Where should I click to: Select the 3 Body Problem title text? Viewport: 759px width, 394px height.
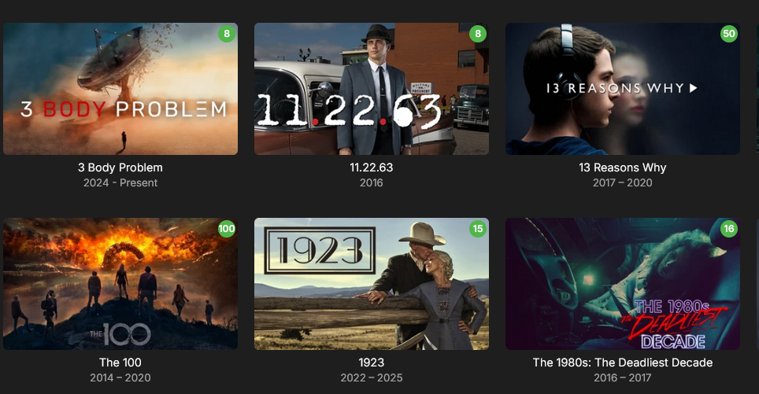[120, 168]
